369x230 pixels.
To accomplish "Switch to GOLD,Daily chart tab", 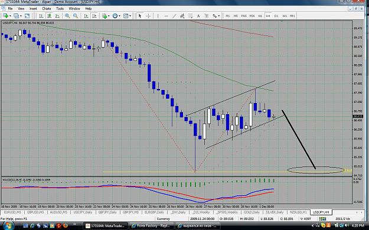I will [252, 212].
